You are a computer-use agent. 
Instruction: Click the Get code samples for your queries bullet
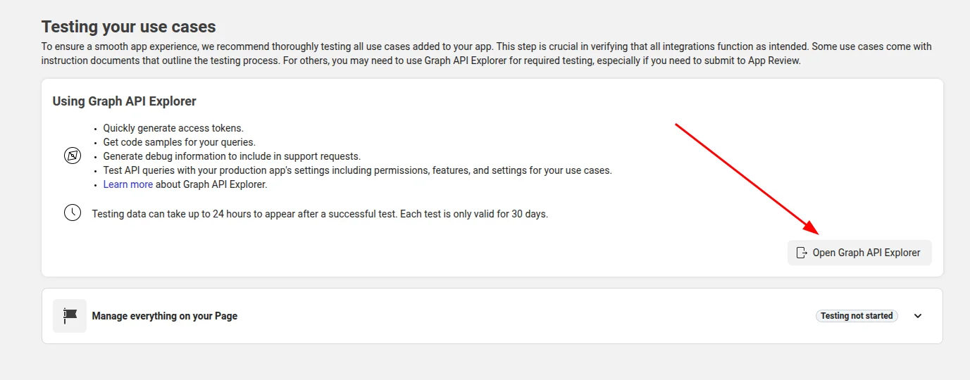coord(179,142)
